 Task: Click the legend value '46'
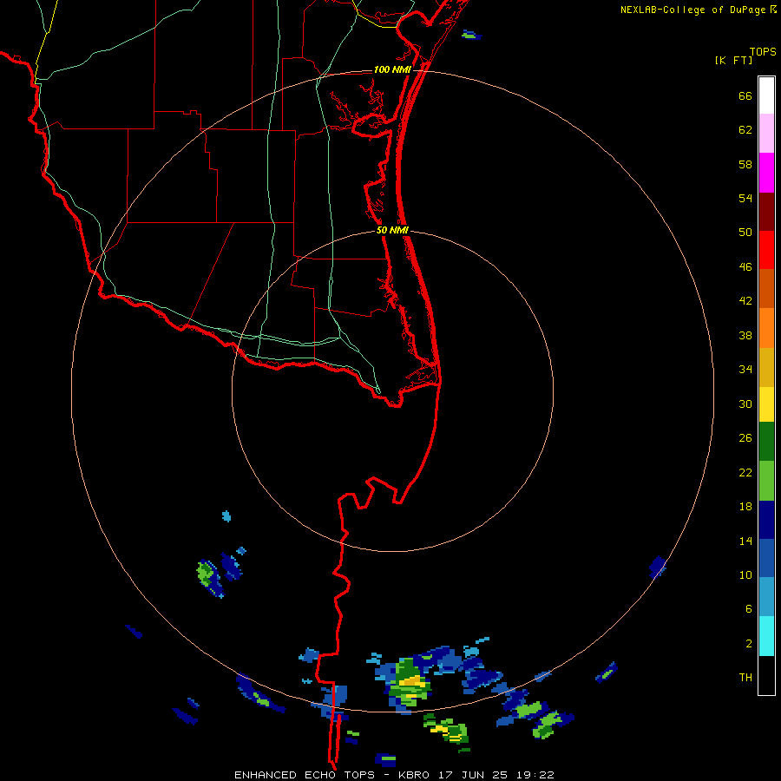745,267
